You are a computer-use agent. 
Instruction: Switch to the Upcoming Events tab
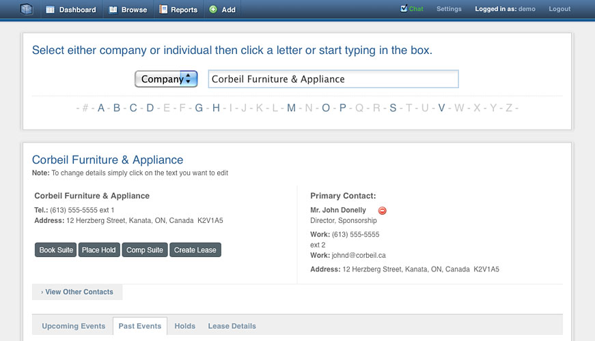coord(74,326)
